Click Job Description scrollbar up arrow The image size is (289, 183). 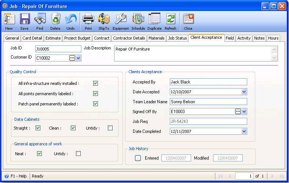pos(274,49)
